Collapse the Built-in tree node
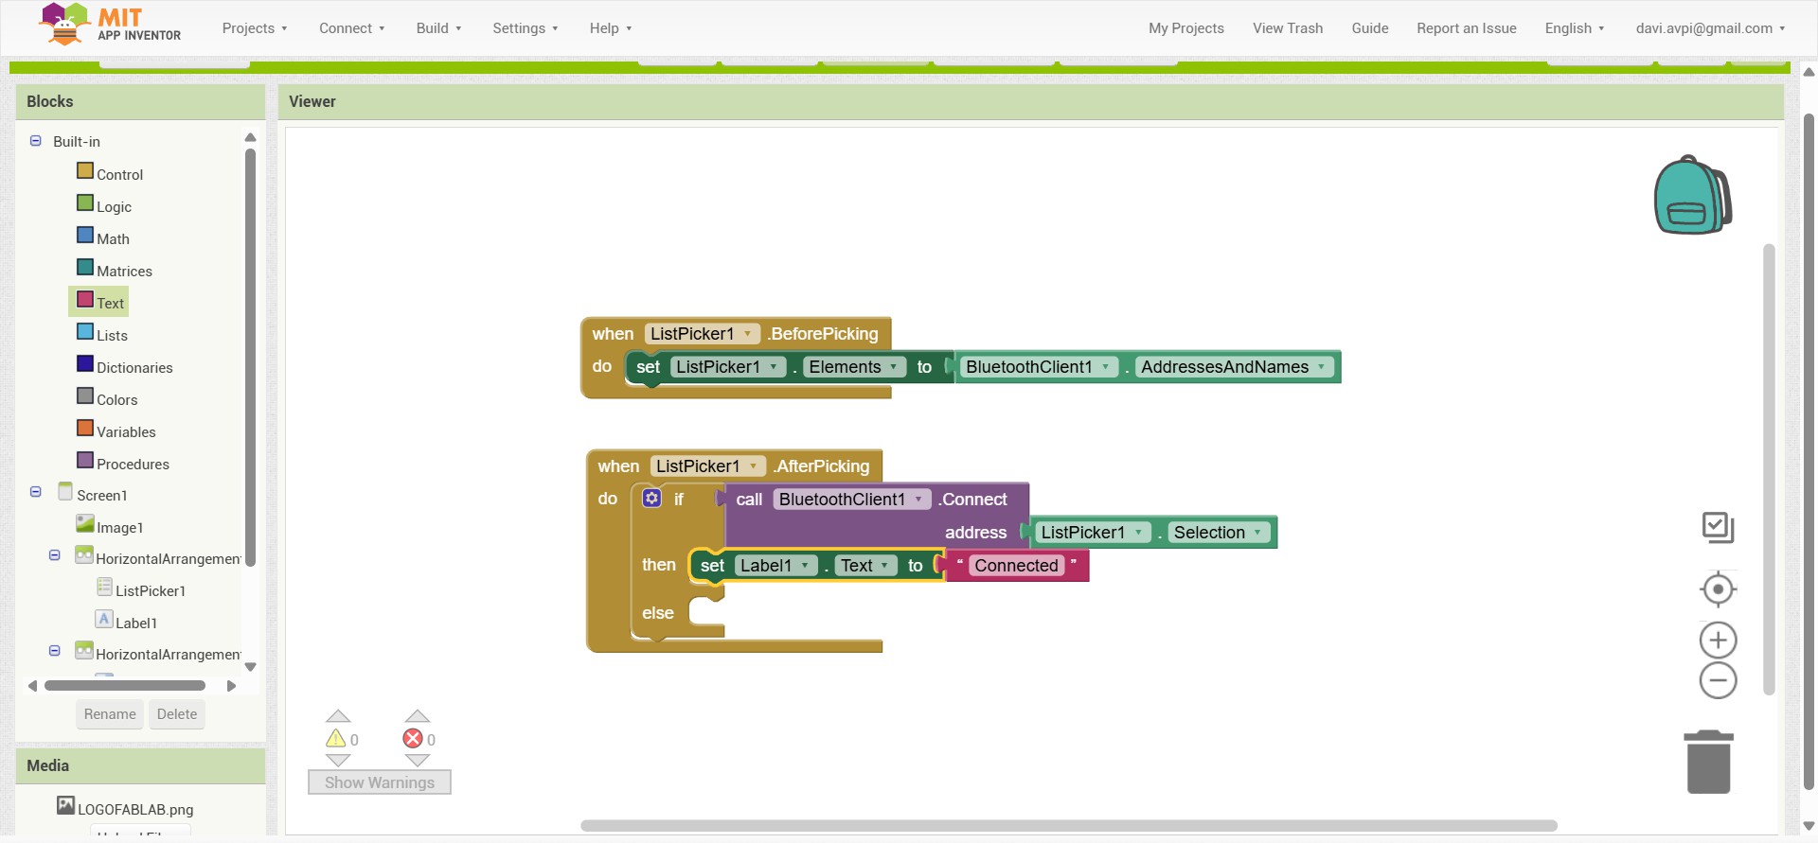1818x843 pixels. [36, 141]
